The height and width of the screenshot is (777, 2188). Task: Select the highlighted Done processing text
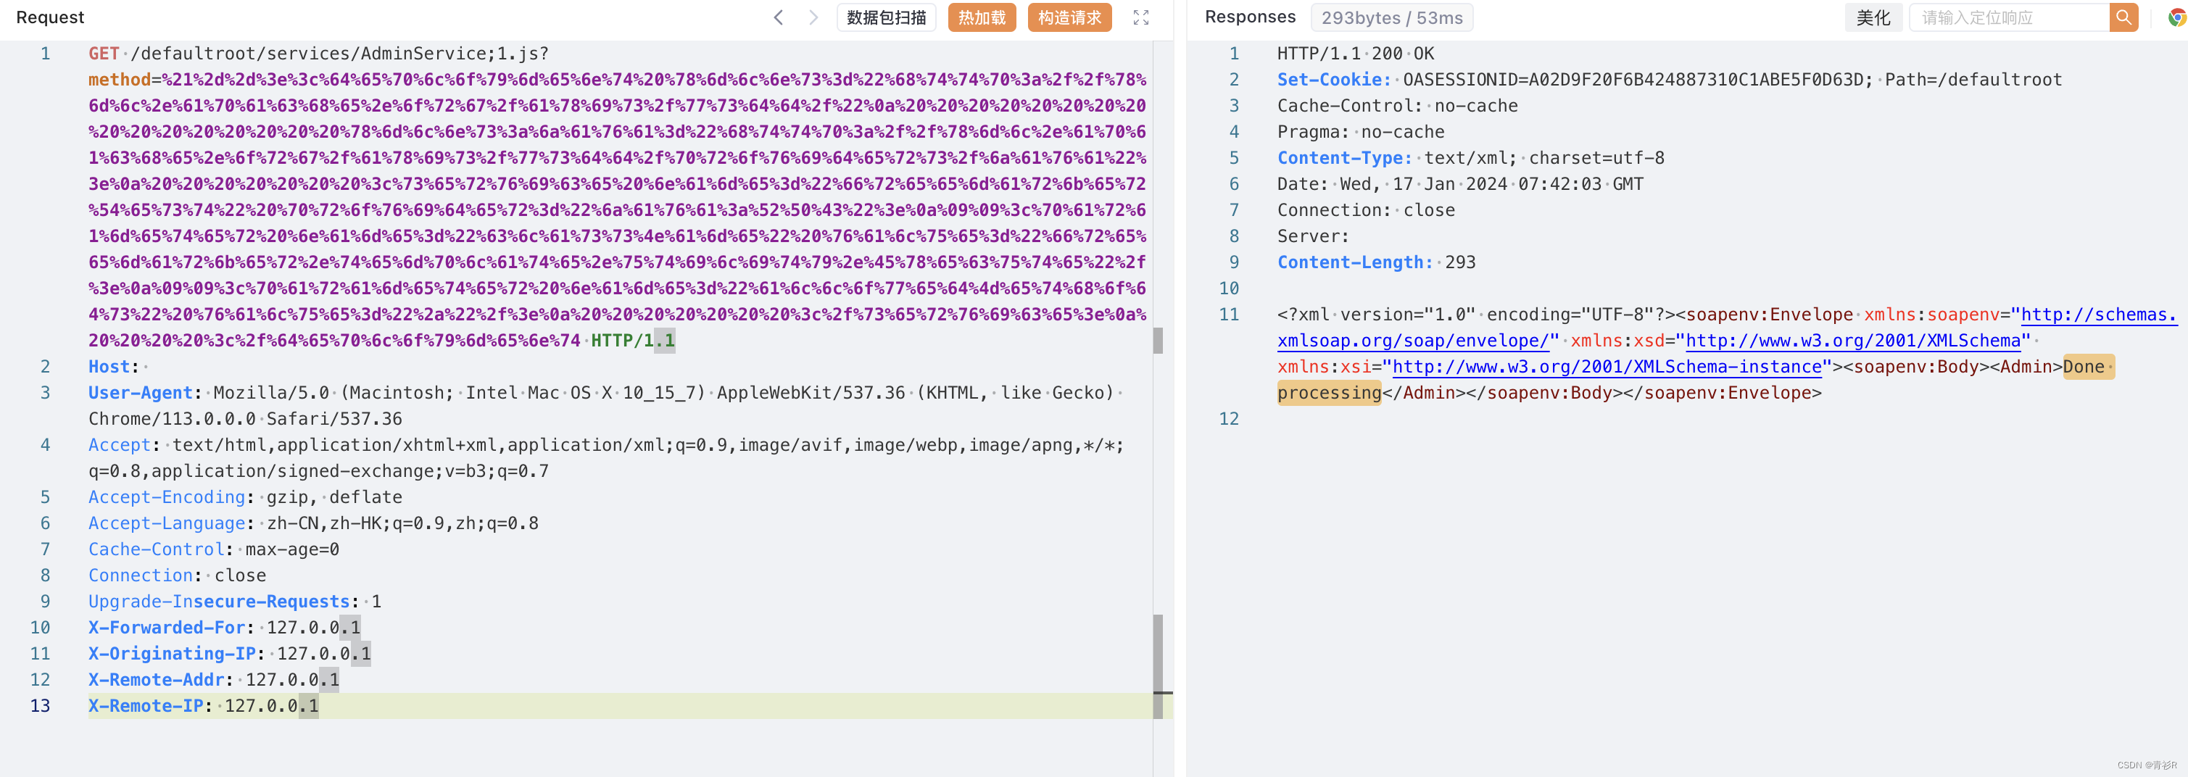(x=1330, y=391)
